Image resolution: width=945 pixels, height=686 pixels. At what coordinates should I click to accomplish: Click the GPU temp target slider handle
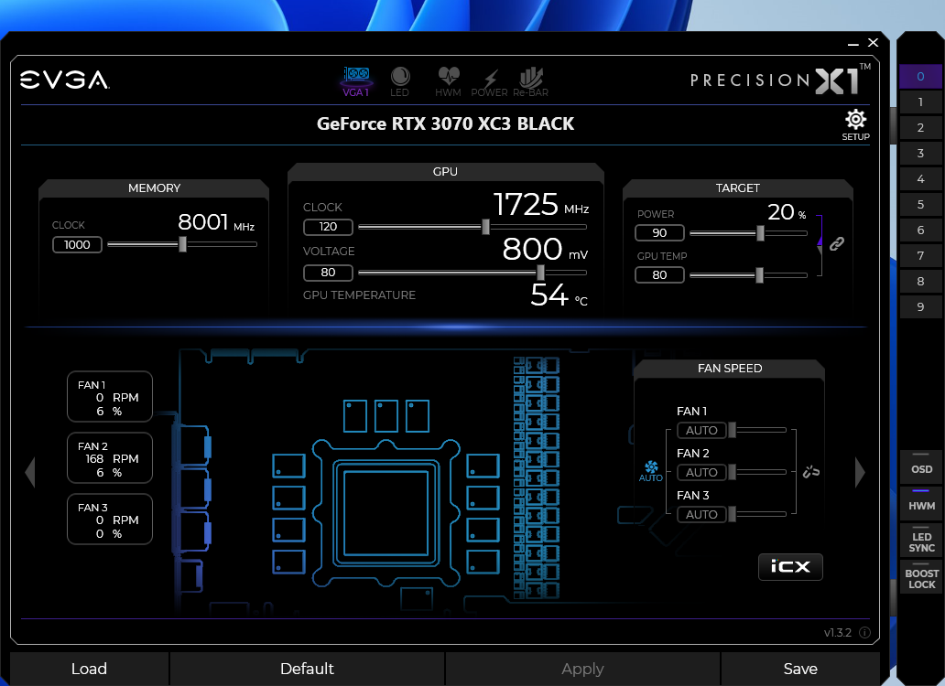759,275
